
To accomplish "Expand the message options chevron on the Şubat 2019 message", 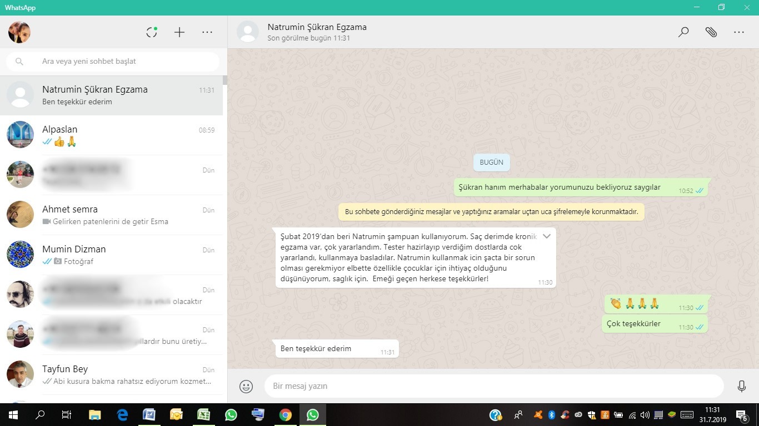I will [x=547, y=236].
